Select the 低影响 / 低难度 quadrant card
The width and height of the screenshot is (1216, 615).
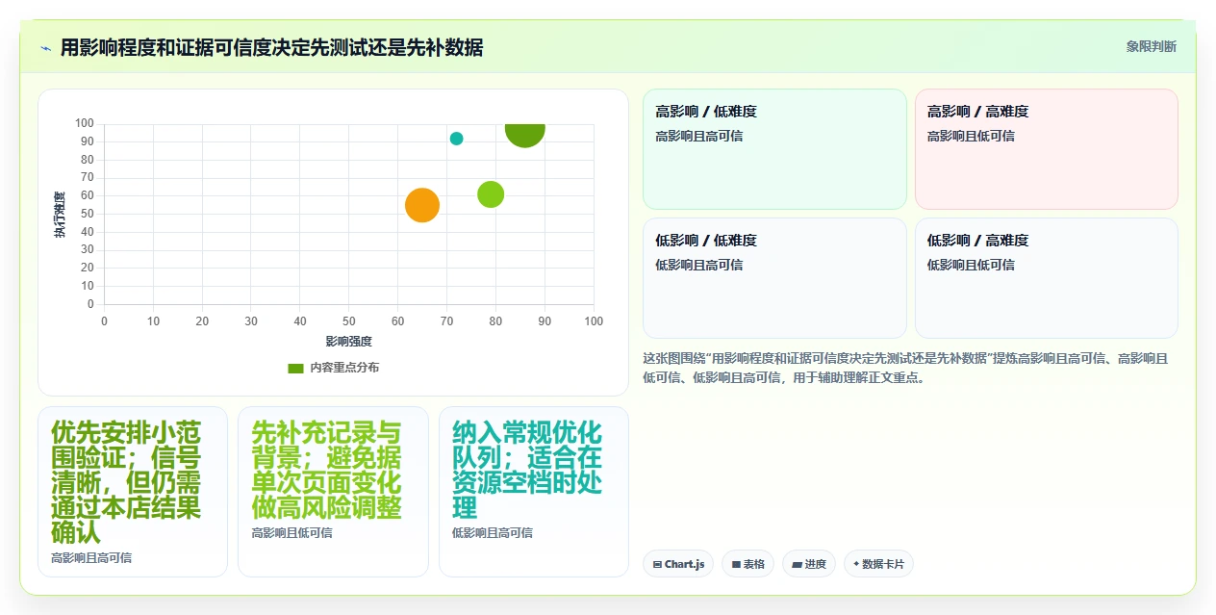(x=774, y=278)
